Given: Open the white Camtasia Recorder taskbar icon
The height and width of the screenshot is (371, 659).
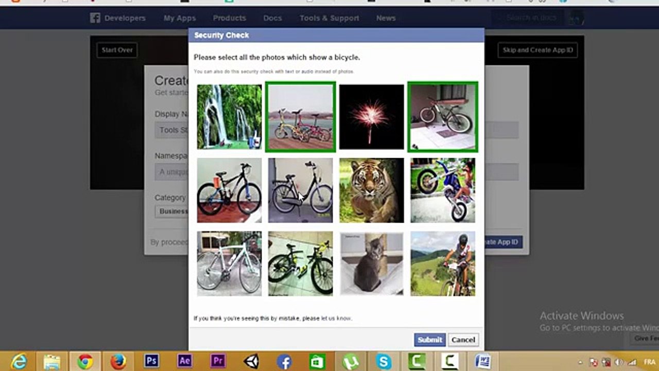Looking at the screenshot, I should tap(449, 362).
